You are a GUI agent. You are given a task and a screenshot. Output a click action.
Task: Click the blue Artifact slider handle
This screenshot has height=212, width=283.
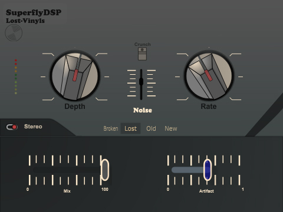tap(208, 170)
